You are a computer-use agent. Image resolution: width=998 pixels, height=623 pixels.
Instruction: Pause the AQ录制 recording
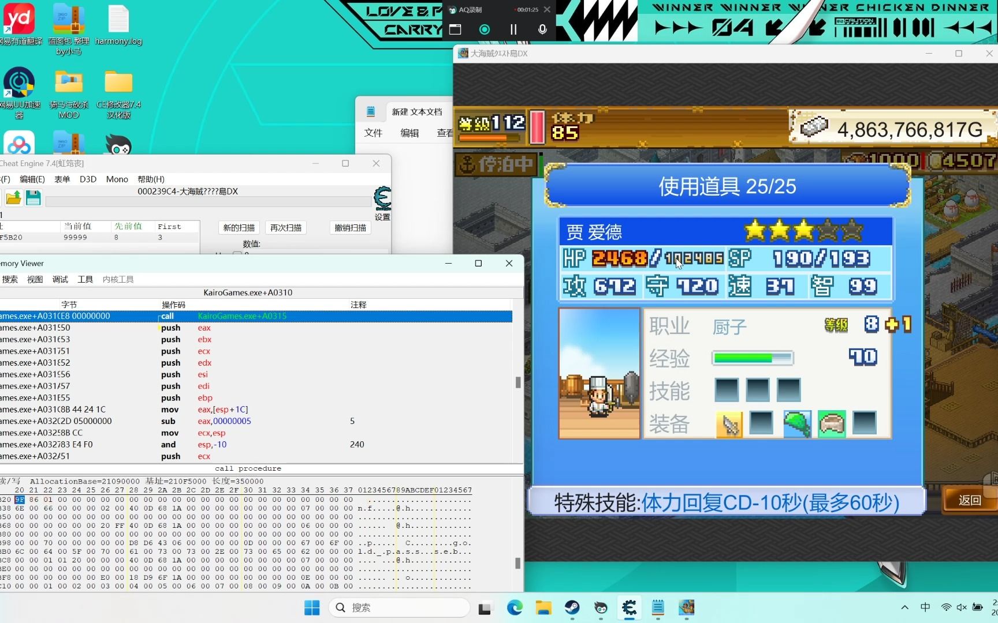click(513, 29)
